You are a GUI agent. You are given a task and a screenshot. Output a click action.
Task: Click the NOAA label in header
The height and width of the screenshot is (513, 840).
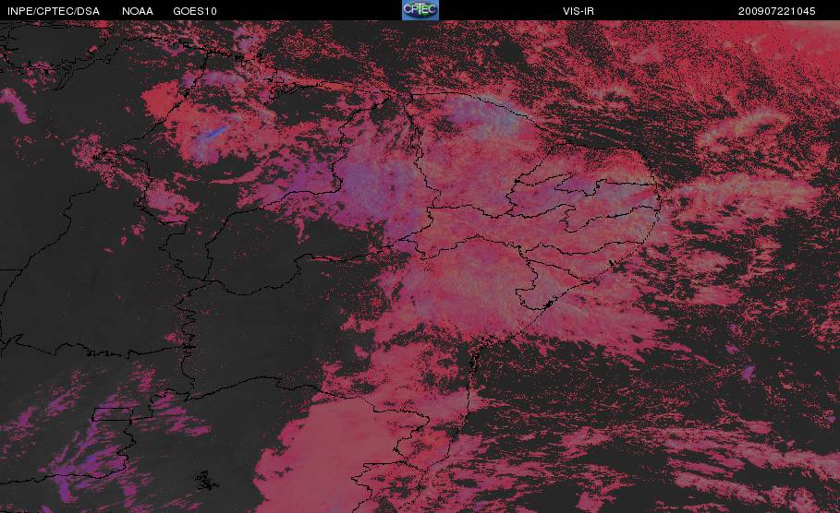coord(138,11)
